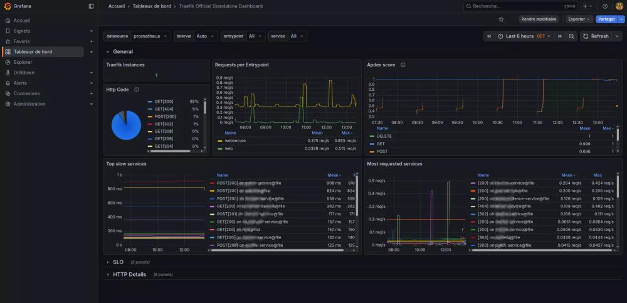
Task: Click the Grafana logo icon
Action: (x=7, y=6)
